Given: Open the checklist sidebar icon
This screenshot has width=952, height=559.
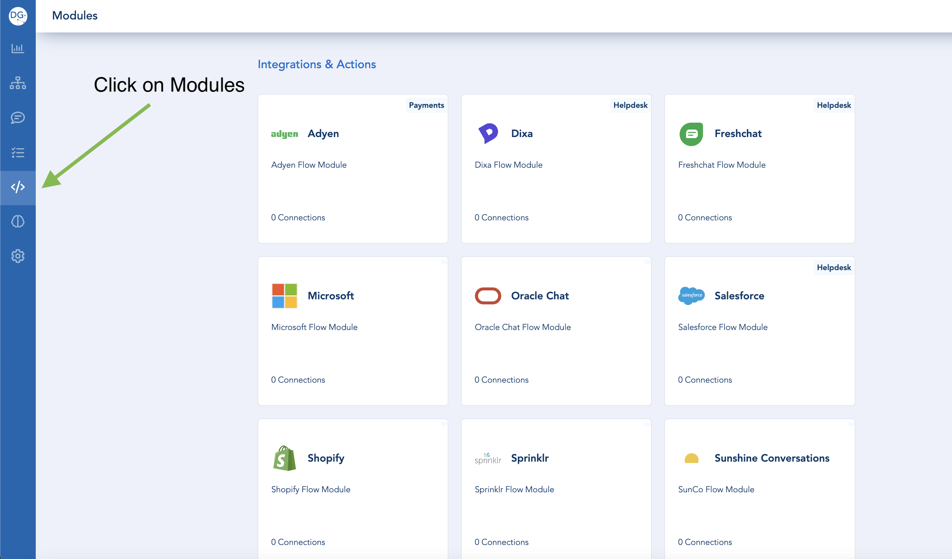Looking at the screenshot, I should 18,153.
